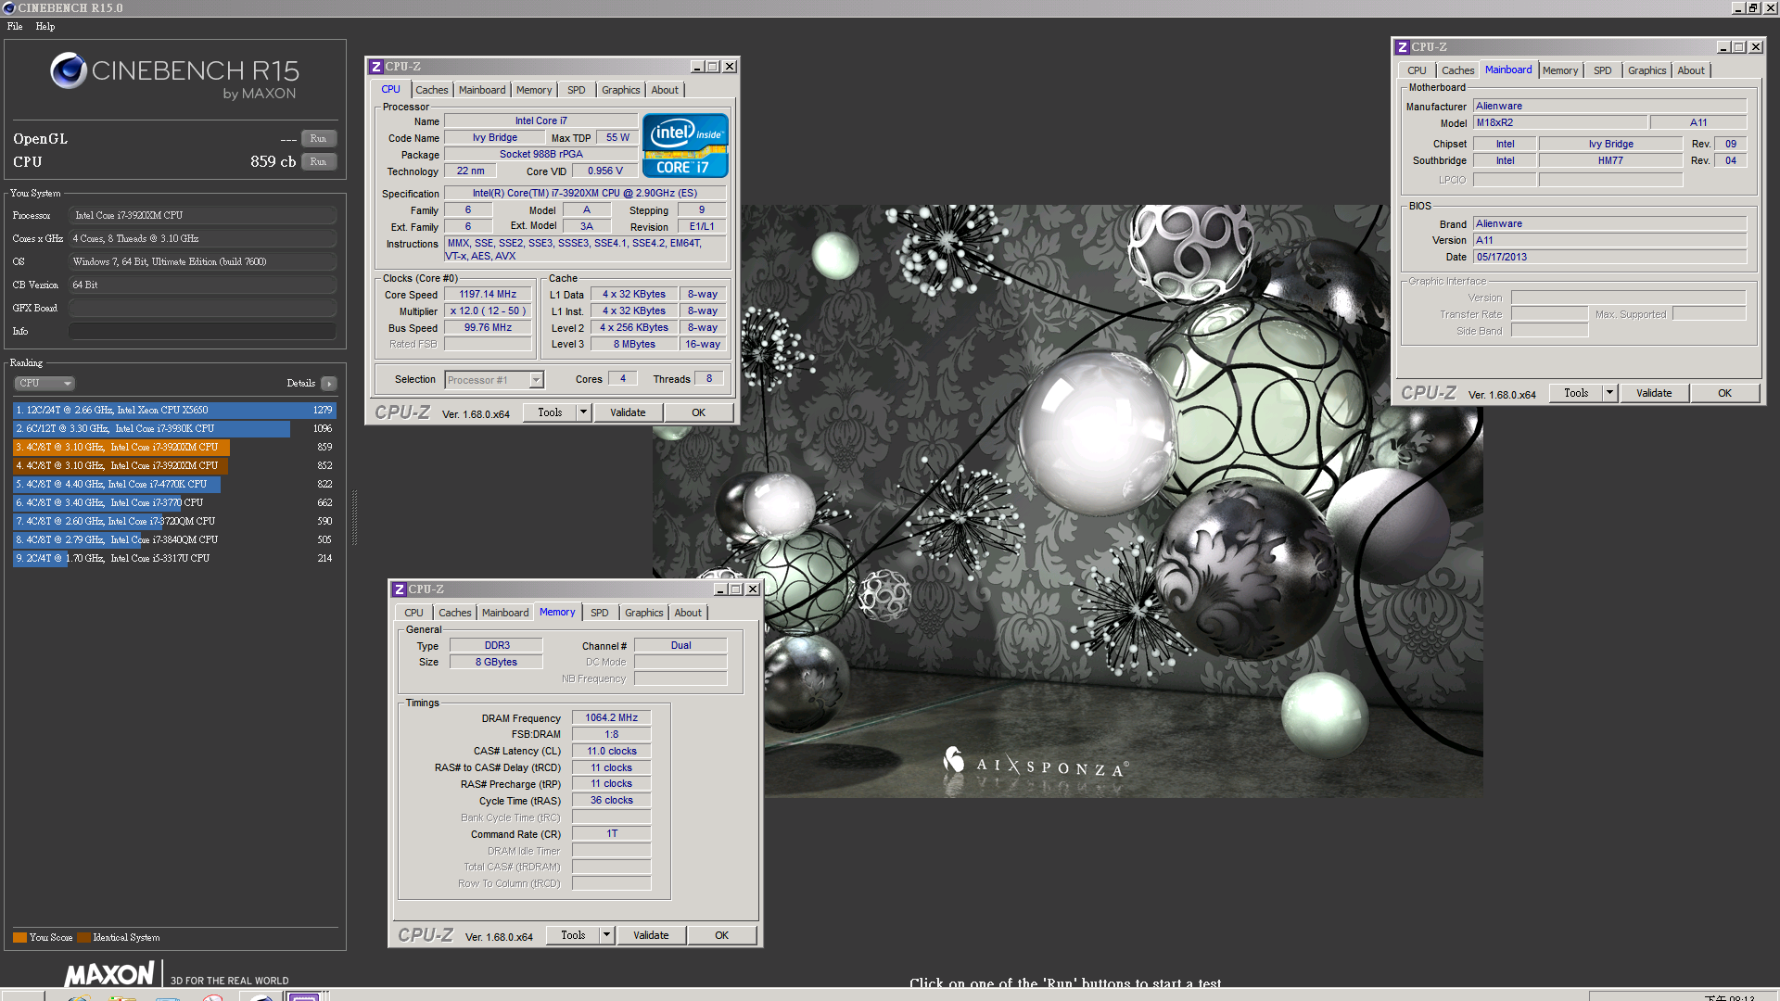
Task: Expand Tools arrow in the Mainboard CPU-Z window
Action: coord(1610,393)
